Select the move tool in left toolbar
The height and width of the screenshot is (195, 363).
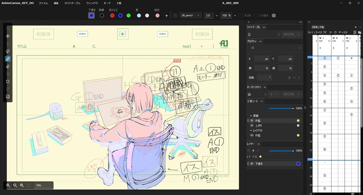pyautogui.click(x=8, y=36)
